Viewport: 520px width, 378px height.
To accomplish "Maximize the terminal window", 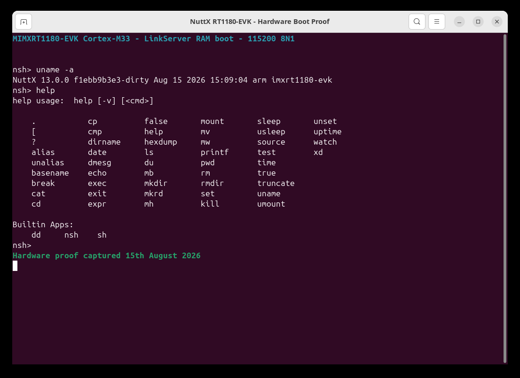I will (x=478, y=22).
